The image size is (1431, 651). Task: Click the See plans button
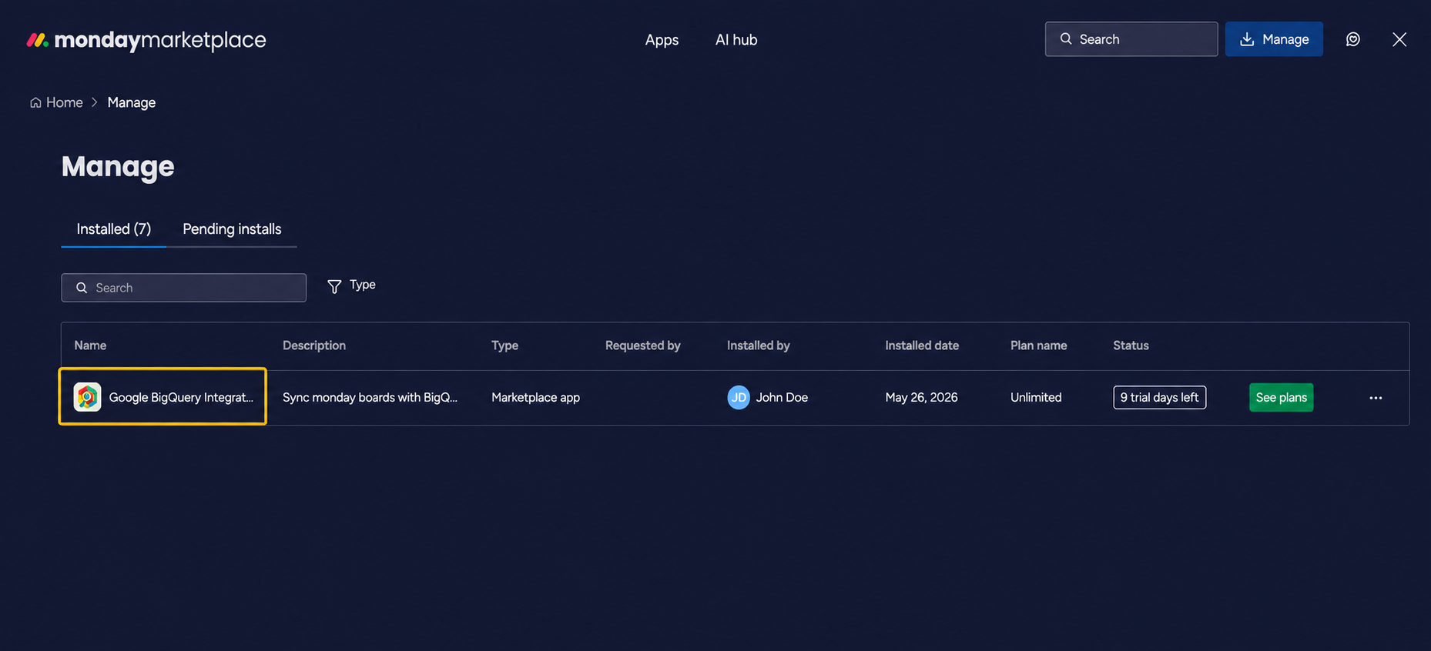point(1282,397)
